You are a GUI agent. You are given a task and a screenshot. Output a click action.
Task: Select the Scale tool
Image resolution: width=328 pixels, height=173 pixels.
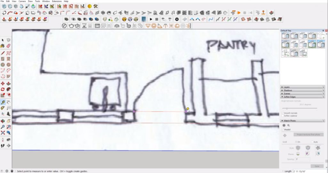(3, 95)
